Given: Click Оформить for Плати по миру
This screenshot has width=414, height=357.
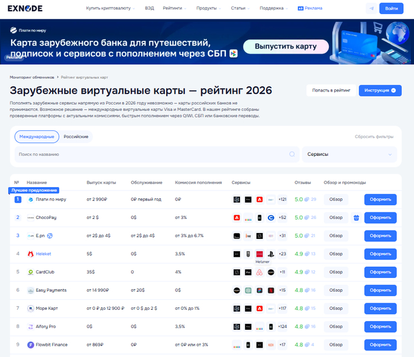Looking at the screenshot, I should click(x=380, y=199).
